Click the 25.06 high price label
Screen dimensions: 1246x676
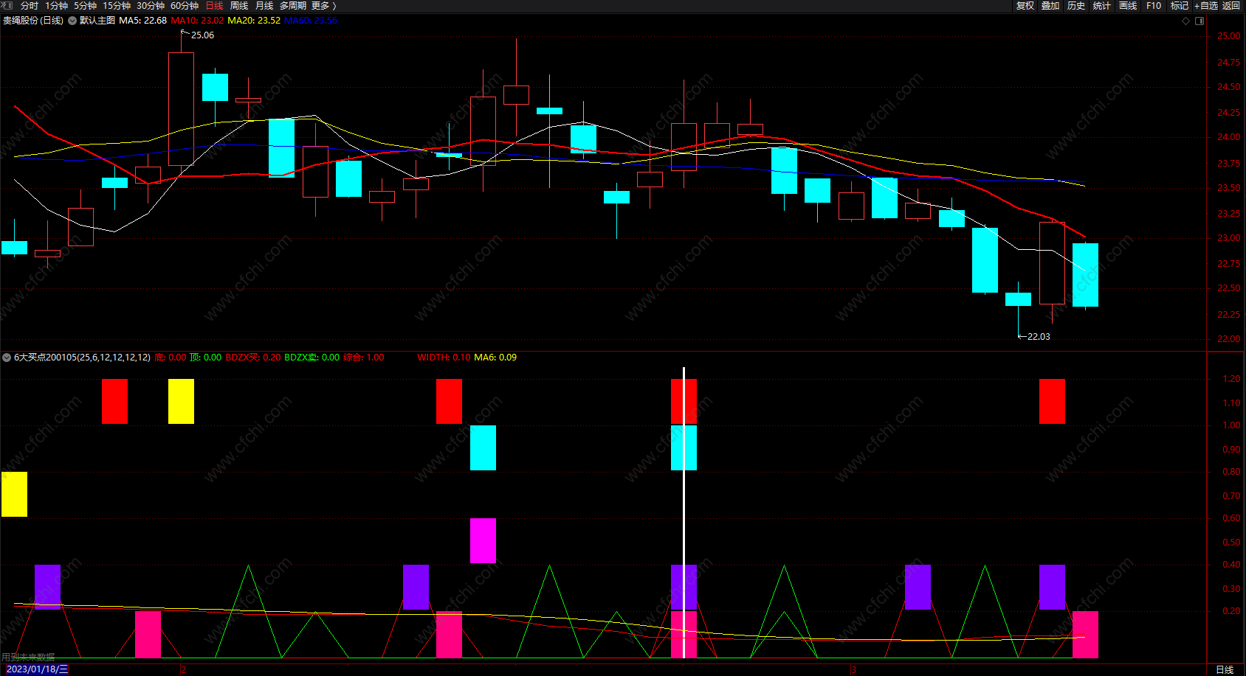(202, 35)
